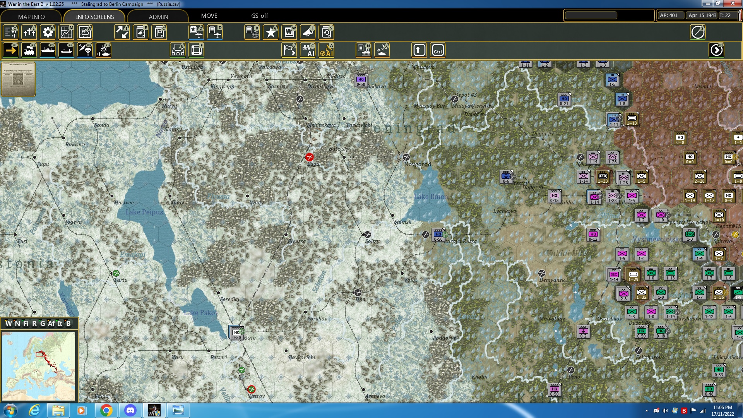Open the weather screen icon
This screenshot has width=743, height=418.
point(85,32)
